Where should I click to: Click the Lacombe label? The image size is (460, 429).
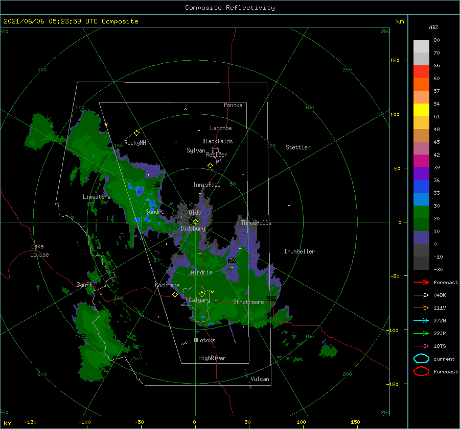point(221,128)
